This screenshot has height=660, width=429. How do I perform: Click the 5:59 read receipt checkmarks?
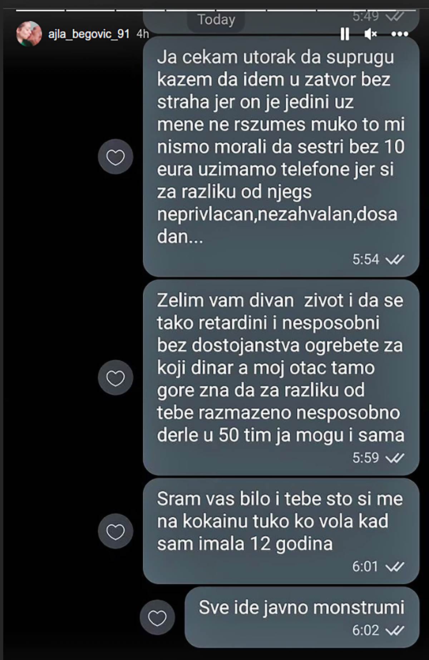pyautogui.click(x=395, y=458)
